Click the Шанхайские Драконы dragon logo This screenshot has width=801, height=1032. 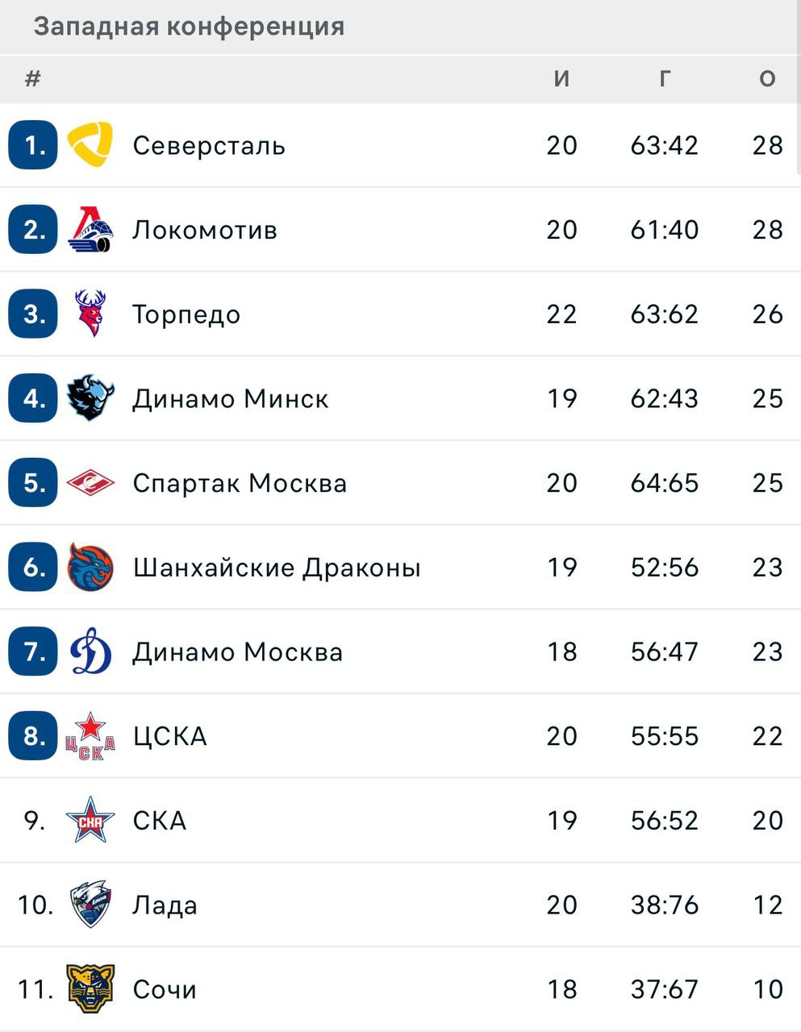tap(90, 567)
